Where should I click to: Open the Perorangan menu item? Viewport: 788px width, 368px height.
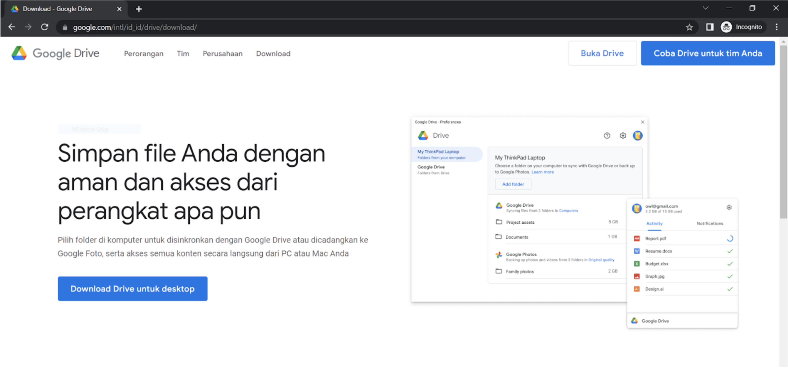coord(144,54)
